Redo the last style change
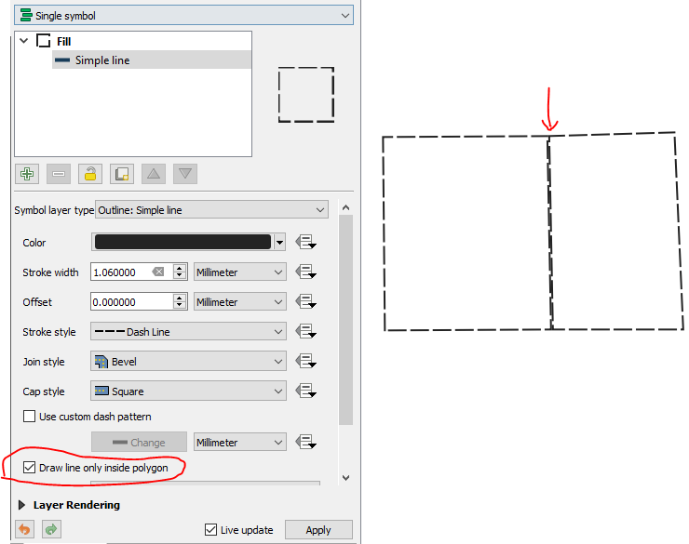 pos(51,529)
